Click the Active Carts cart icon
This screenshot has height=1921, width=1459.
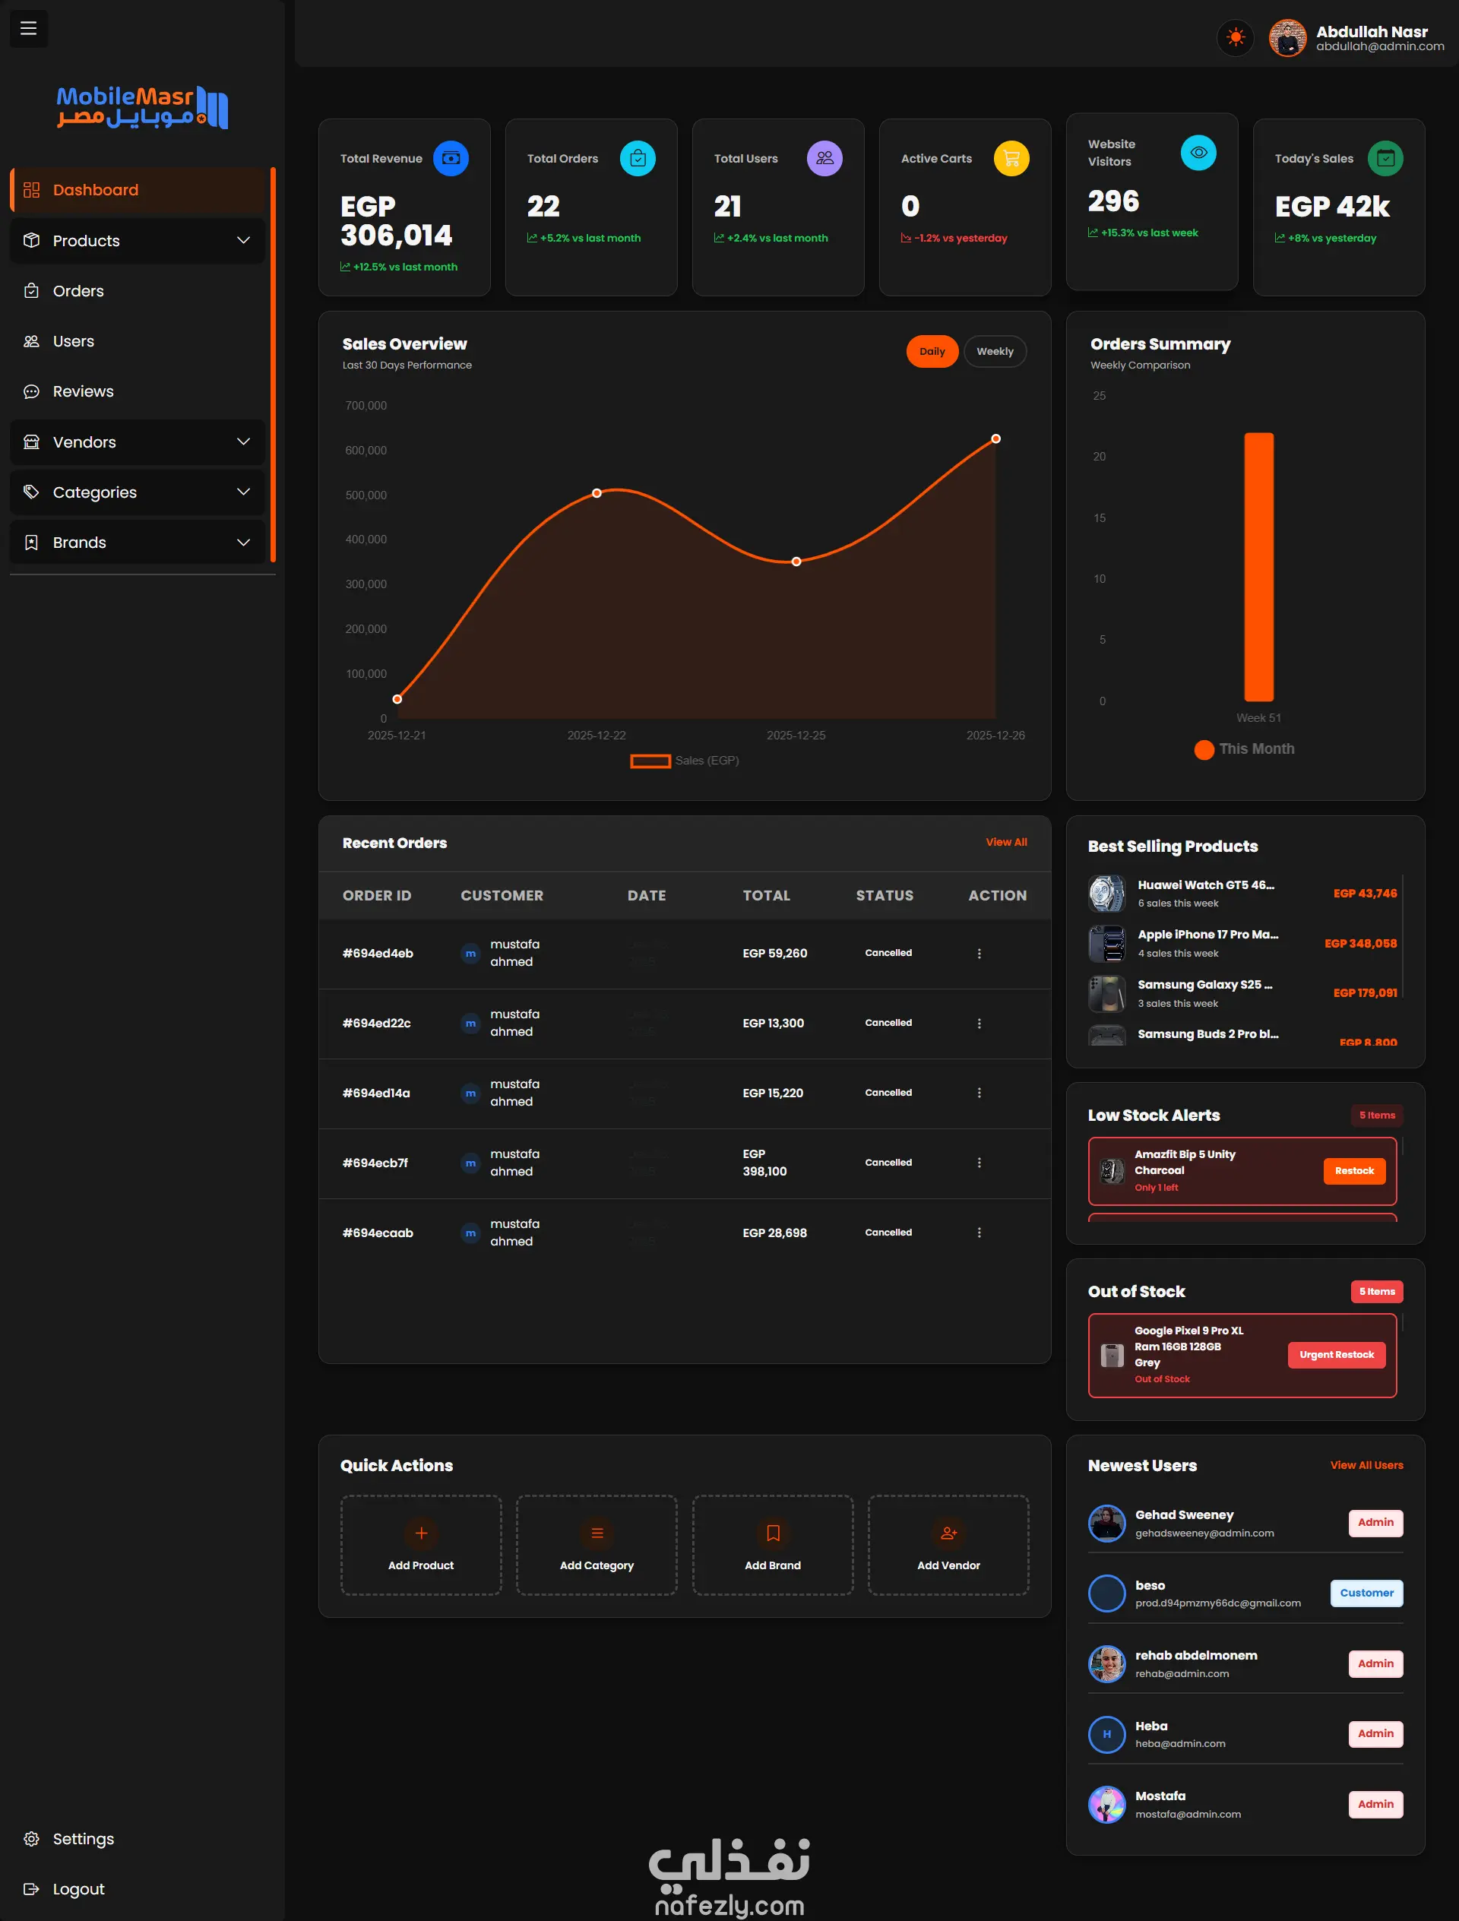1011,158
